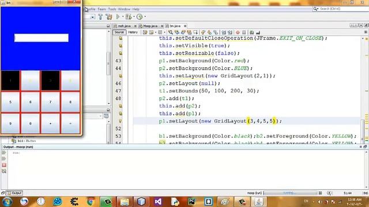Click red Start Macro Recording icon
Viewport: 369px width, 207px height.
pyautogui.click(x=238, y=32)
